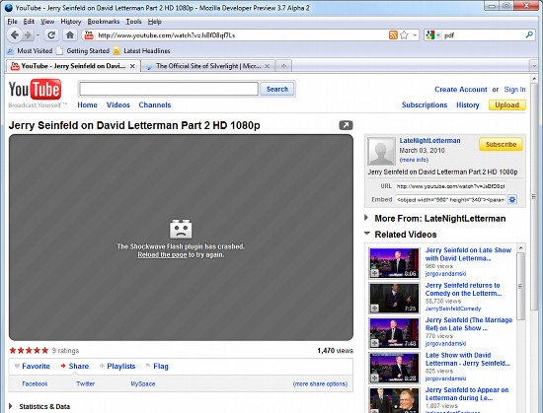This screenshot has height=413, width=543.
Task: Click the yellow Upload button
Action: click(x=507, y=105)
